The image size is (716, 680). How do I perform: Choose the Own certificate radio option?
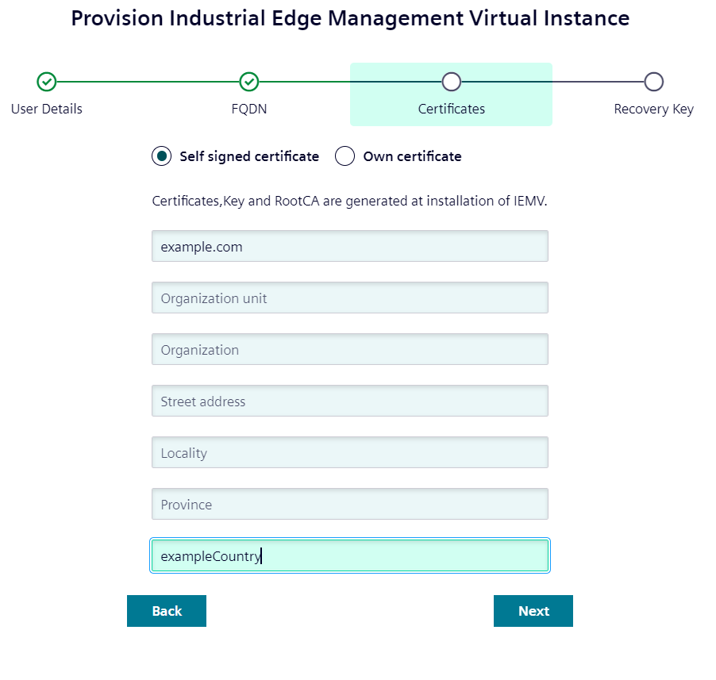(x=345, y=156)
